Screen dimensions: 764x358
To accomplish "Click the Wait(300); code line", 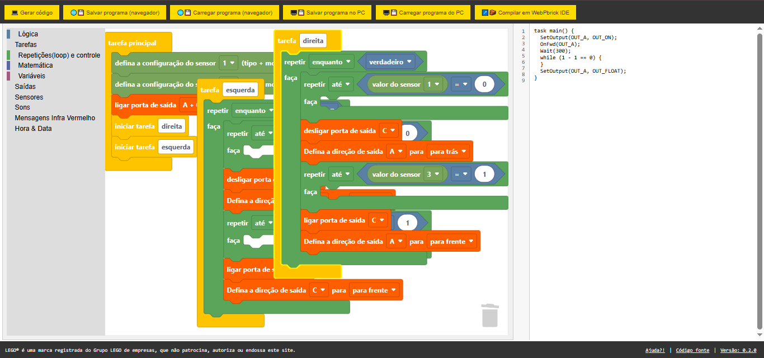I will [x=555, y=51].
